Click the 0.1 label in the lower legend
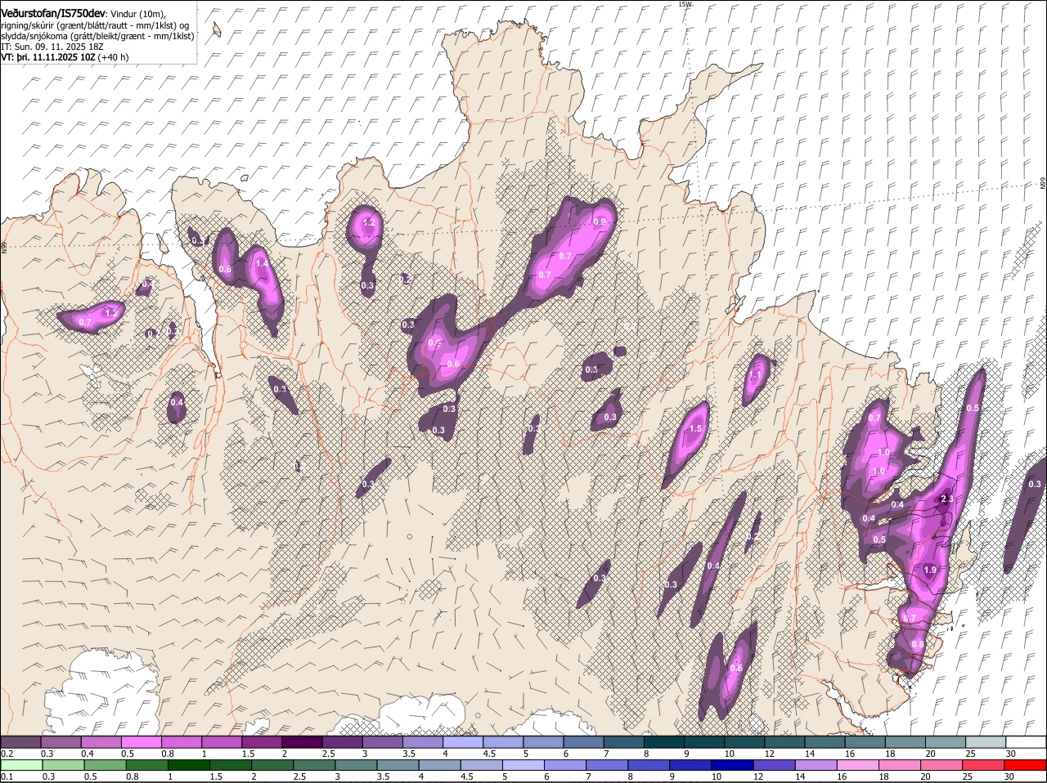Viewport: 1047px width, 783px height. (x=7, y=777)
